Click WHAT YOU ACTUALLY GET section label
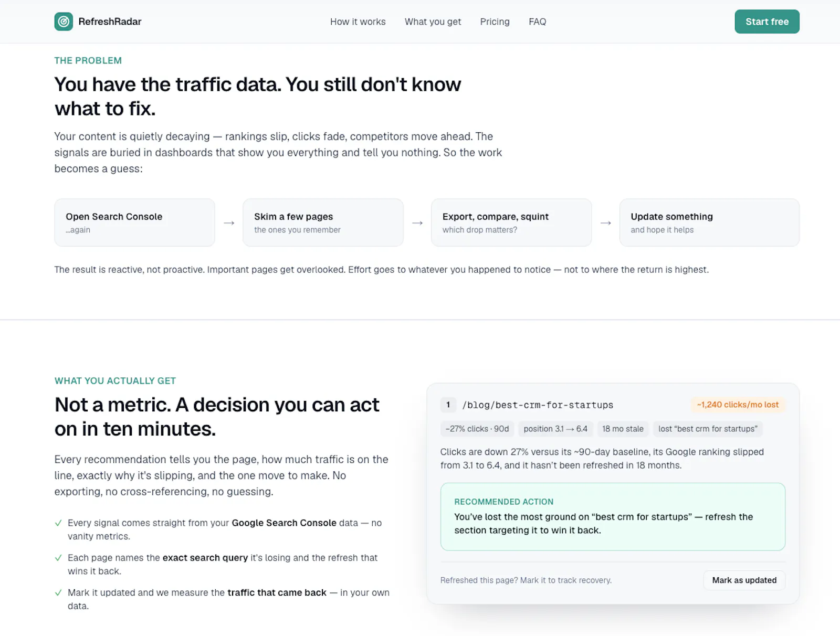This screenshot has width=840, height=636. tap(115, 381)
